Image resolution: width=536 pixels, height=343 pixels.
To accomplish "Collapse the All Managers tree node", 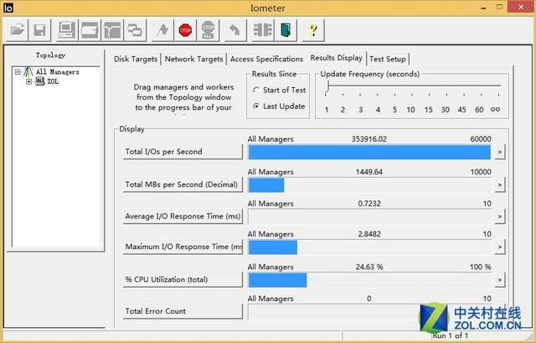I will click(18, 72).
